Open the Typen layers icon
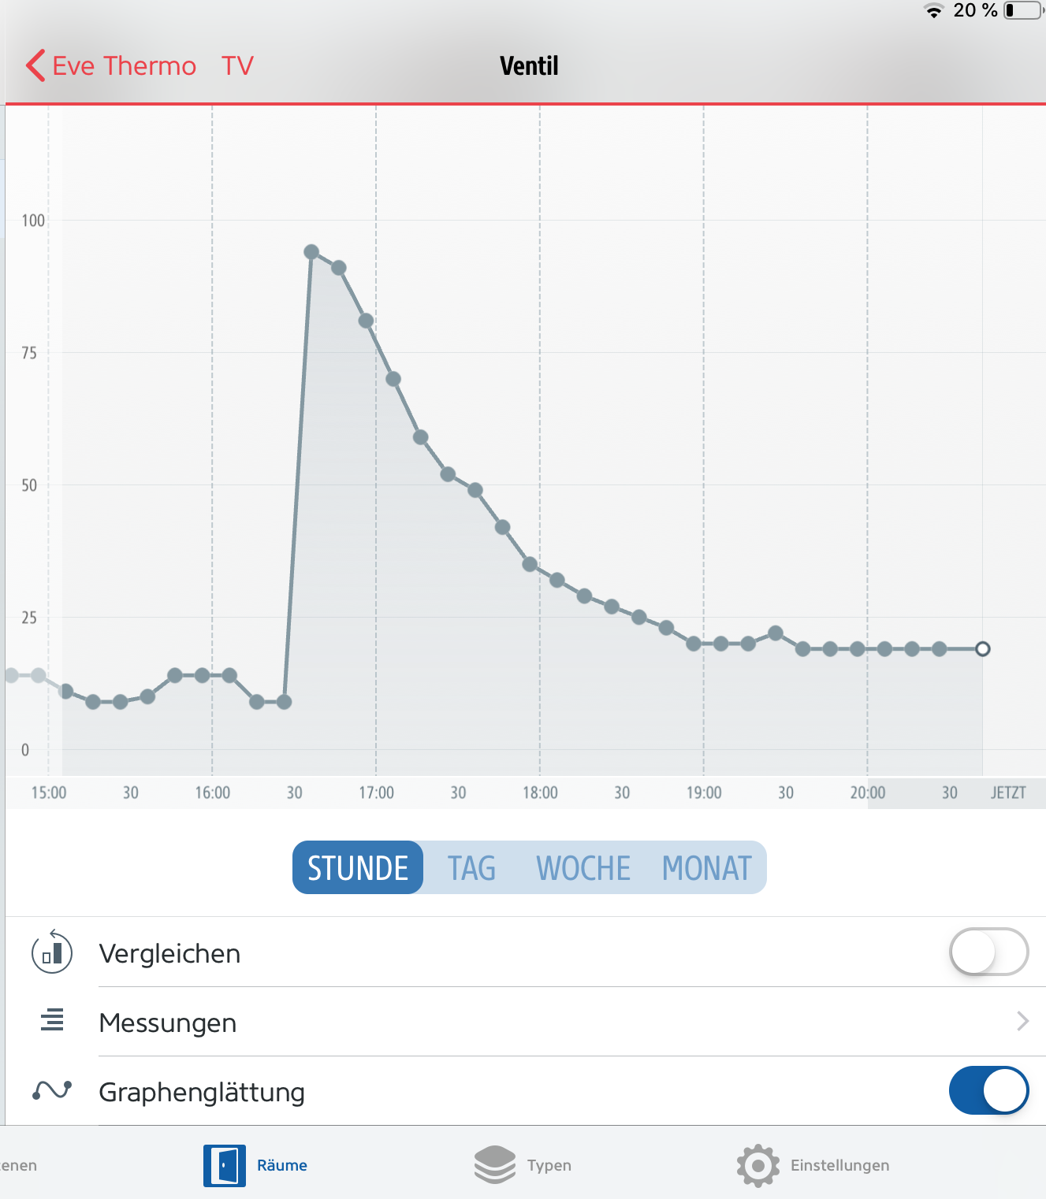The height and width of the screenshot is (1199, 1046). (x=495, y=1164)
